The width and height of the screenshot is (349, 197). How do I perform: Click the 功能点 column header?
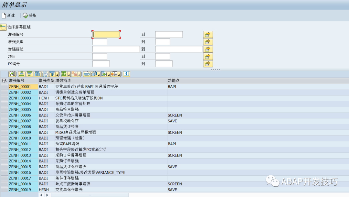258,81
